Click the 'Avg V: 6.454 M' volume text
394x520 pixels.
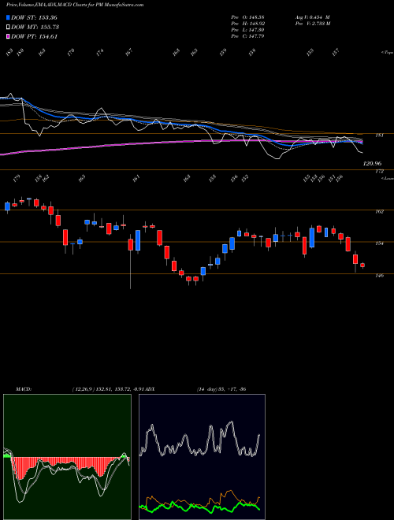pyautogui.click(x=312, y=17)
